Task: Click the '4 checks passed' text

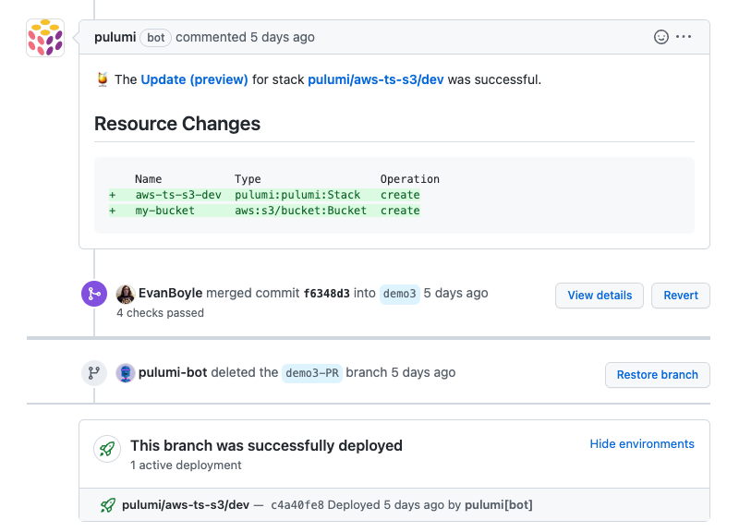Action: (160, 313)
